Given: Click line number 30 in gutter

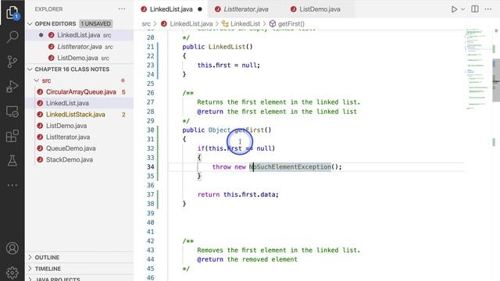Looking at the screenshot, I should tap(150, 130).
